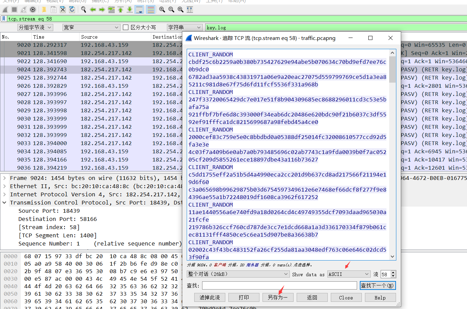Close the capture file via toolbar icon
This screenshot has width=467, height=309.
coord(63,10)
